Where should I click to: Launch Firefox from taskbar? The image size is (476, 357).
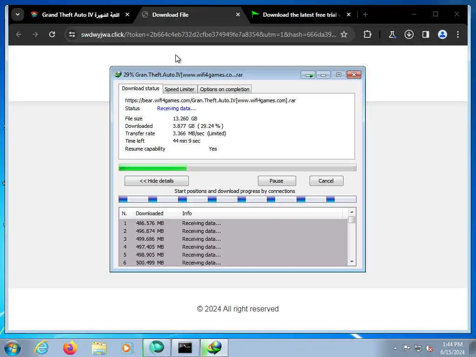(x=70, y=348)
